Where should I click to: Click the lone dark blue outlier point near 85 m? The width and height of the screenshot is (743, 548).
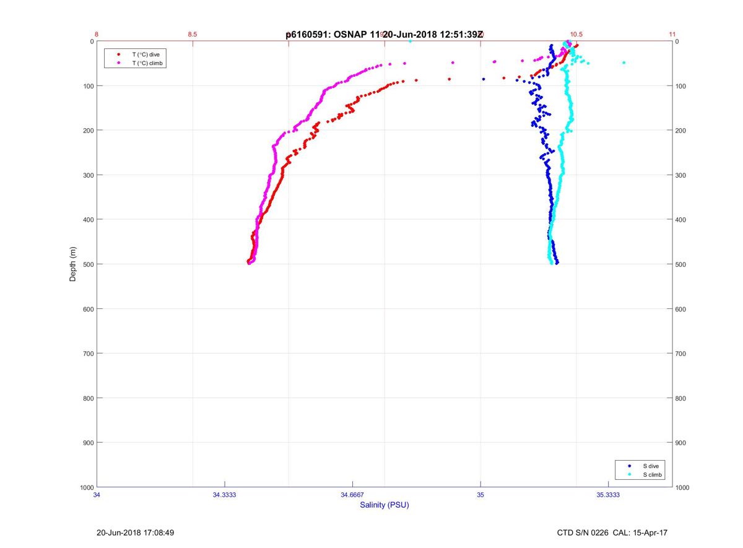tap(484, 79)
